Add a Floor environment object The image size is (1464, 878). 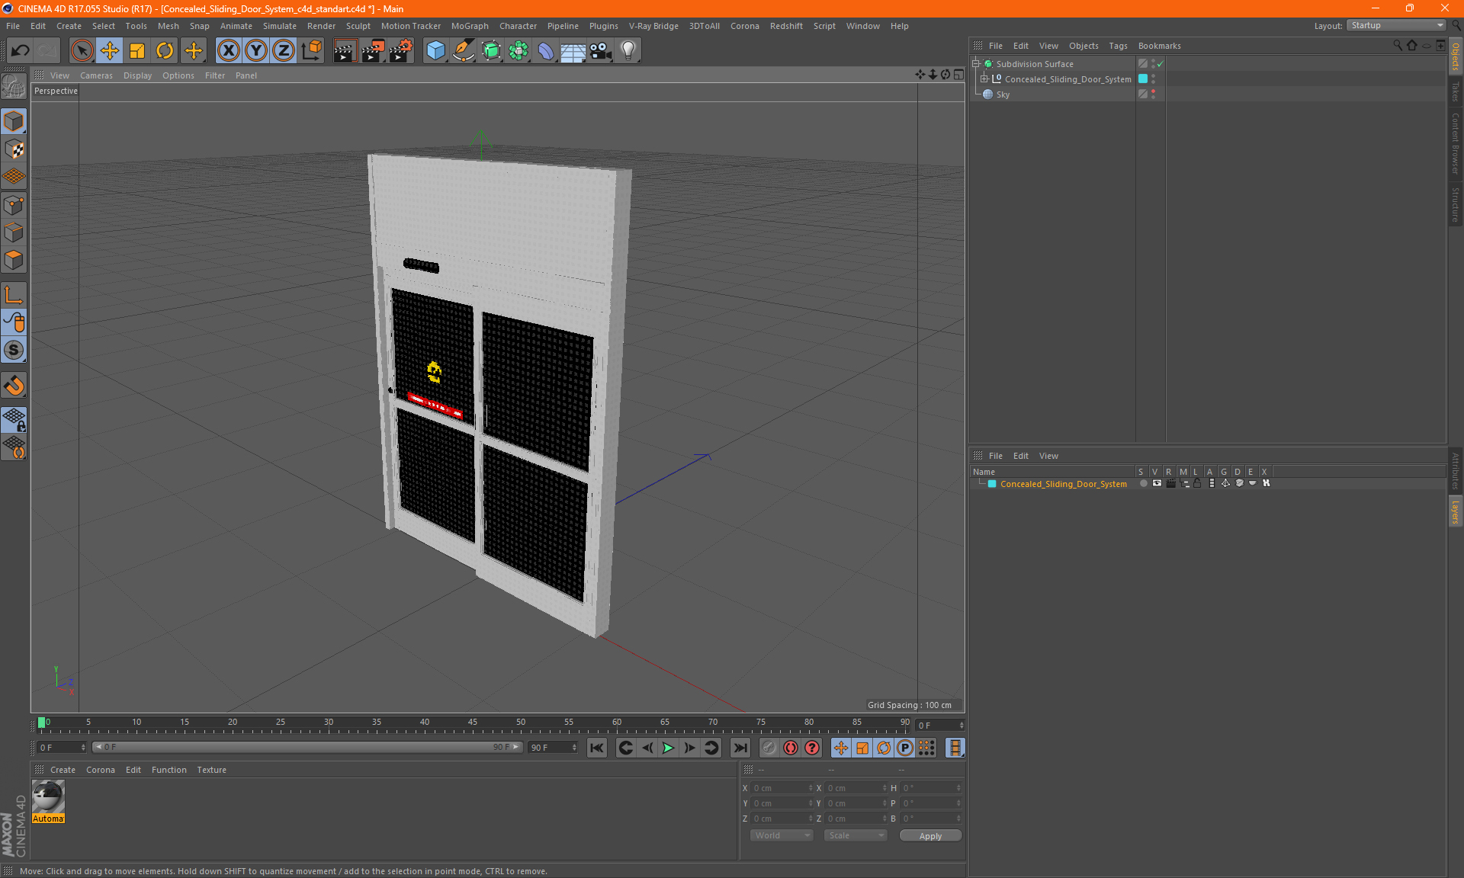click(x=573, y=50)
